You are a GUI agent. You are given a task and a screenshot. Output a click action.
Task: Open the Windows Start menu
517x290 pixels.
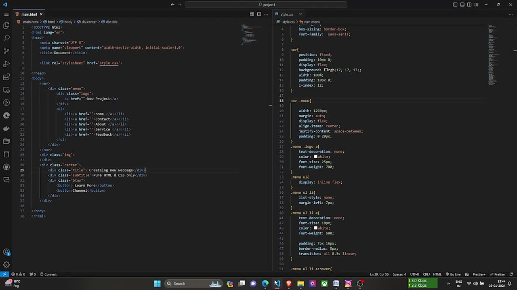click(x=158, y=284)
